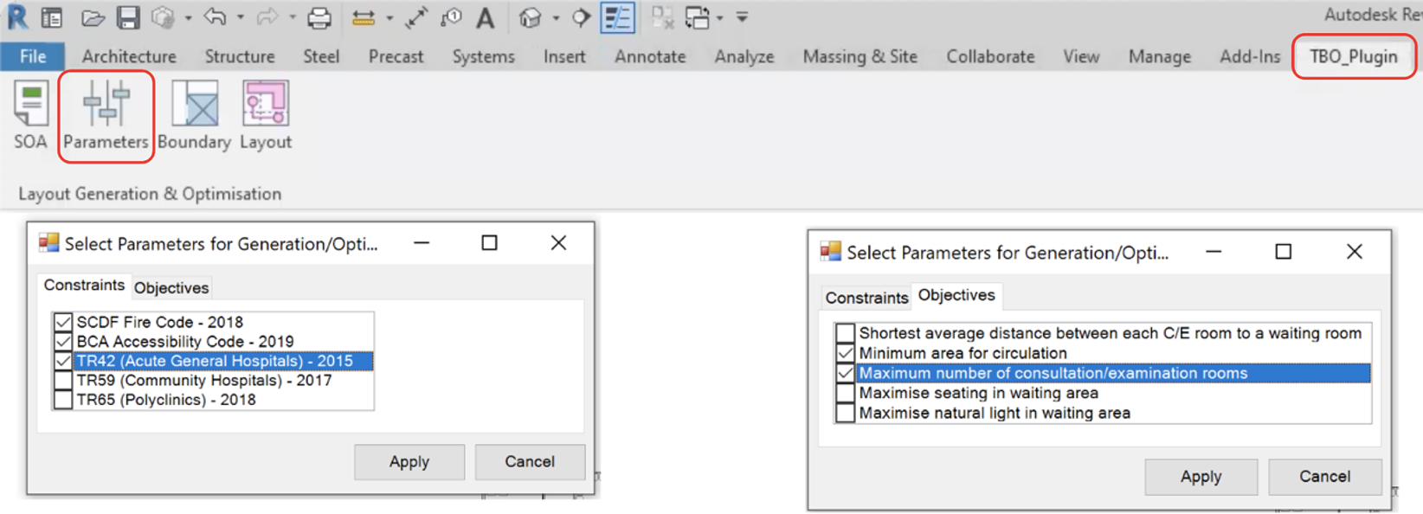Click the Print icon in toolbar
1423x514 pixels.
(x=319, y=17)
